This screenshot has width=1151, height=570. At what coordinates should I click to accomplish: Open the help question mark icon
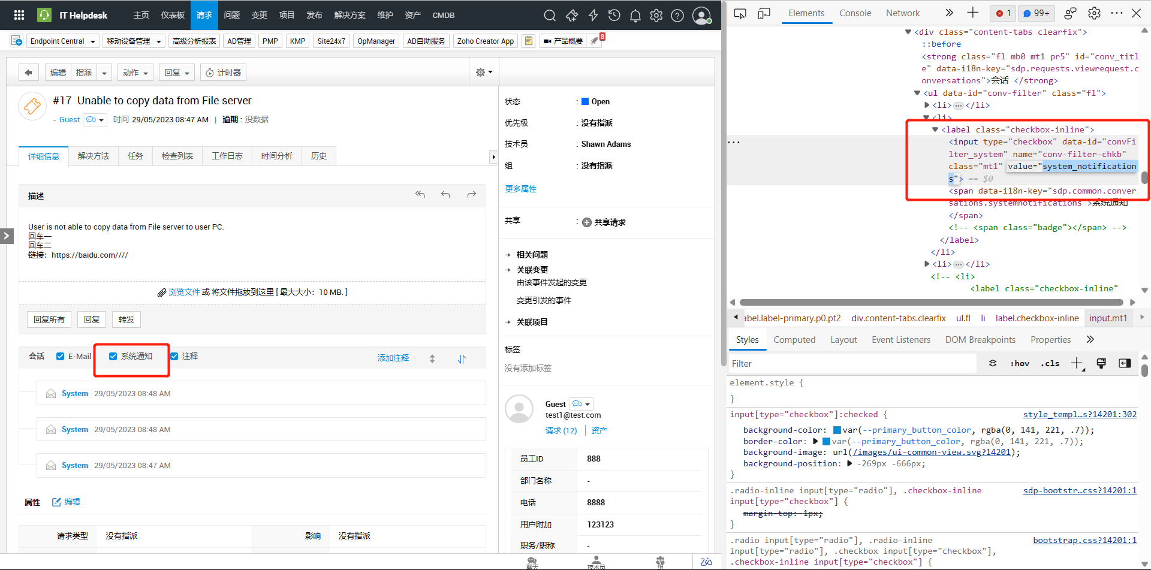[677, 16]
